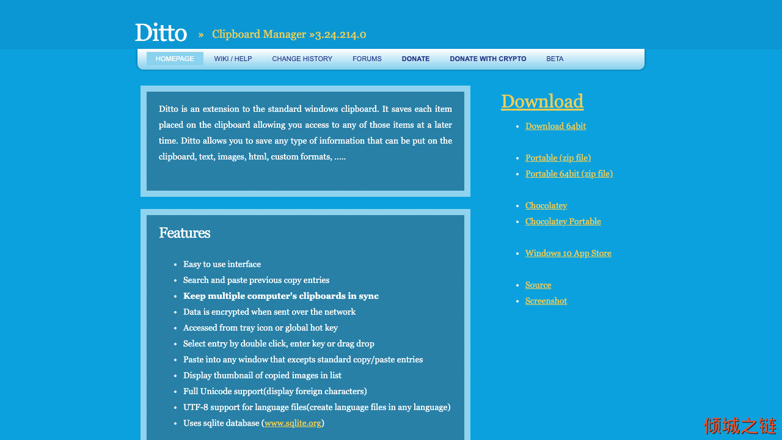782x440 pixels.
Task: Open the BETA nav item
Action: [555, 59]
